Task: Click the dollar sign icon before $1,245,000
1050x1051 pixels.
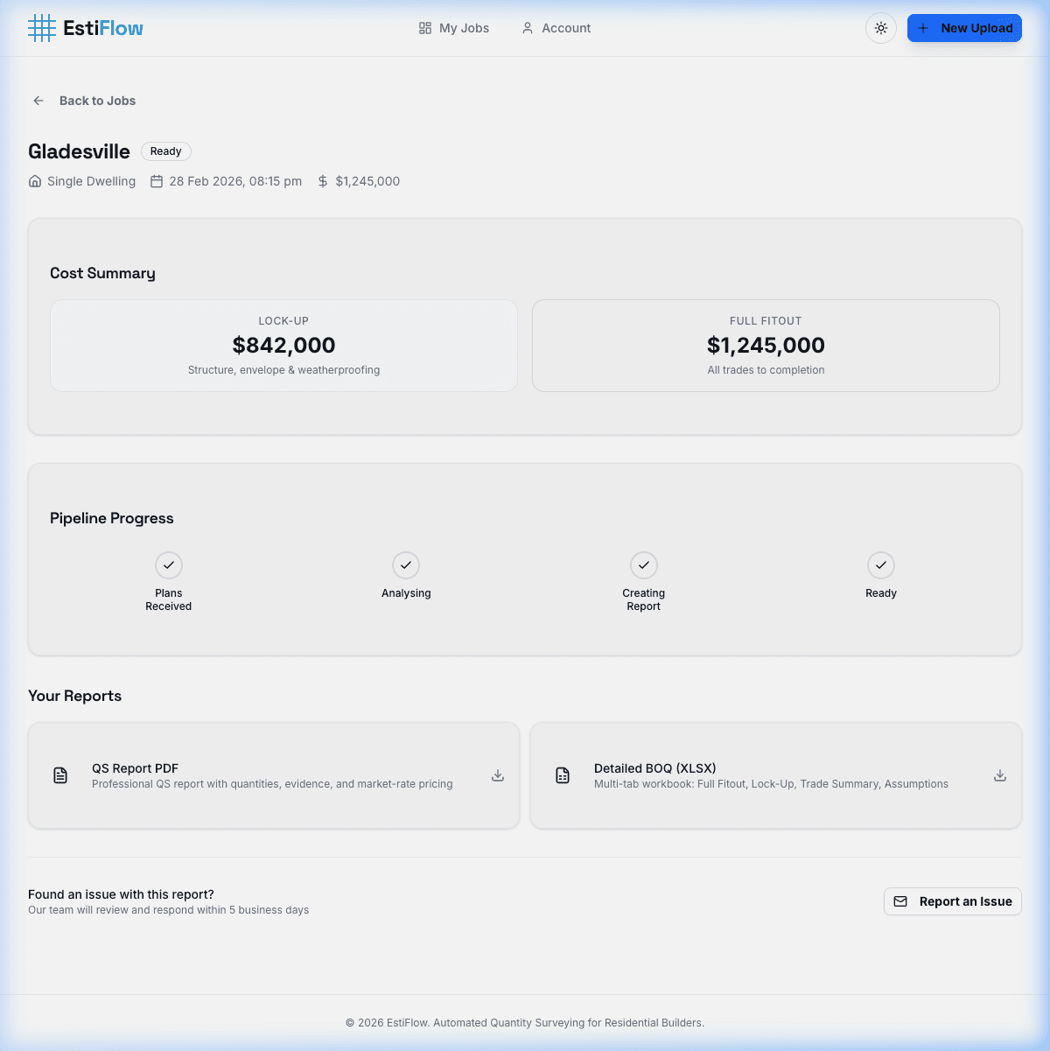Action: [320, 181]
